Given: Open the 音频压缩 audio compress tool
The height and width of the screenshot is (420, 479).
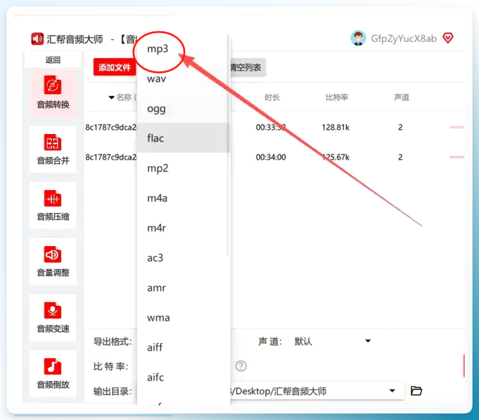Looking at the screenshot, I should [x=53, y=205].
